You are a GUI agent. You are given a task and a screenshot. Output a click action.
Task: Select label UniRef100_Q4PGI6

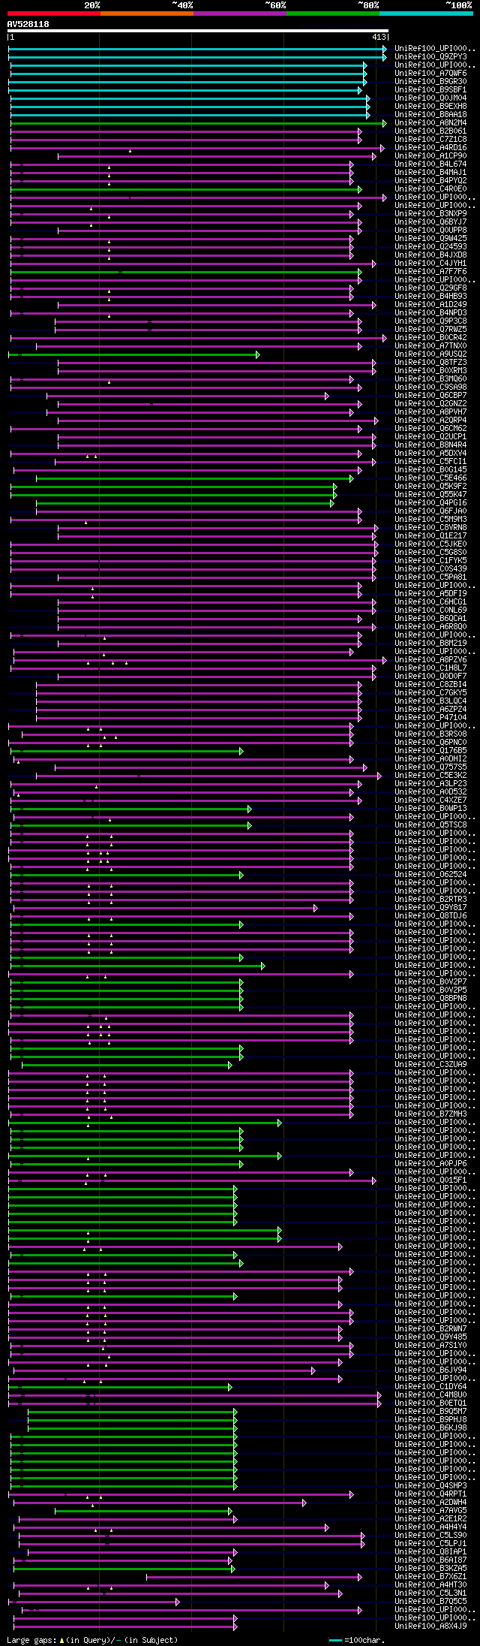point(430,502)
